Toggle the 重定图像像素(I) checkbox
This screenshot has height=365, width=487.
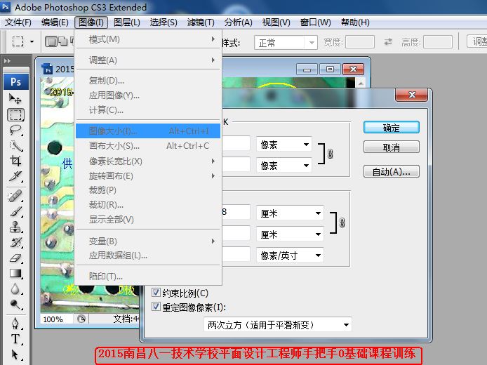156,307
